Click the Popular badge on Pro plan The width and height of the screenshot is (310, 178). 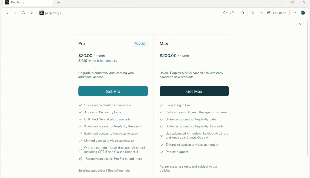(140, 44)
